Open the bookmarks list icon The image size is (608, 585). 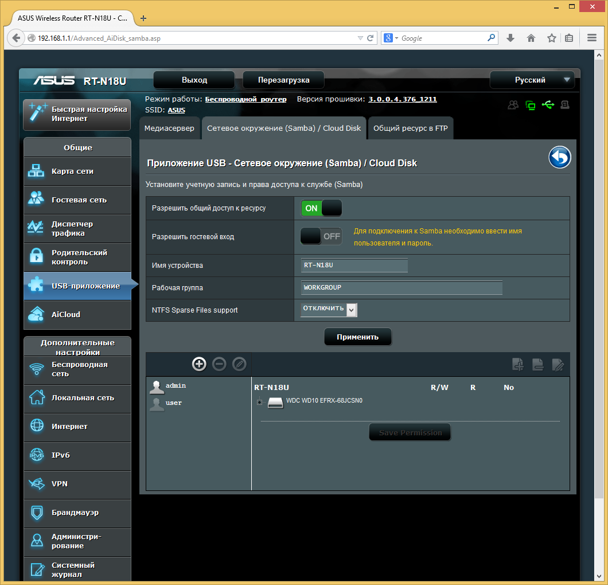coord(569,38)
